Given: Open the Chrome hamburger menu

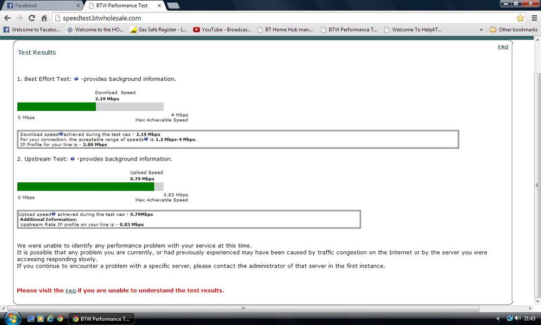Looking at the screenshot, I should click(534, 18).
